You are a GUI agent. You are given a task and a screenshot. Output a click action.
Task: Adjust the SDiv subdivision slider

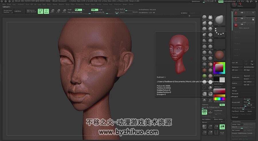click(x=237, y=127)
